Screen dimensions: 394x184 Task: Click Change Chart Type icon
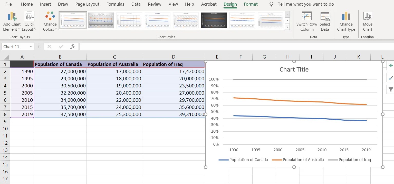tap(346, 16)
